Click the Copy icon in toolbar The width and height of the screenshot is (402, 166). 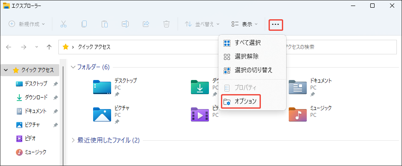click(x=84, y=24)
